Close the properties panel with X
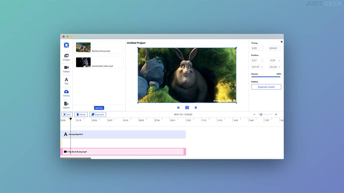The width and height of the screenshot is (344, 193). click(282, 42)
